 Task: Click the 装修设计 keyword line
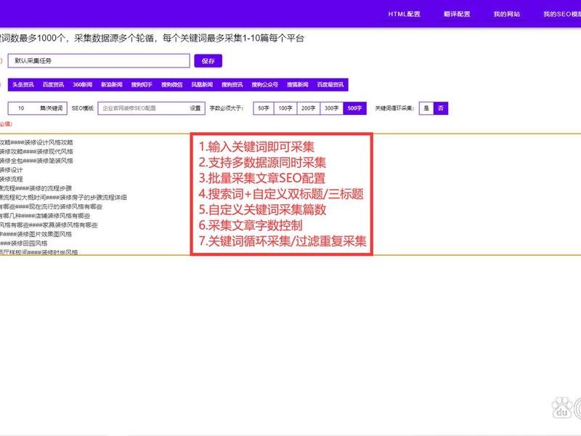click(x=11, y=170)
